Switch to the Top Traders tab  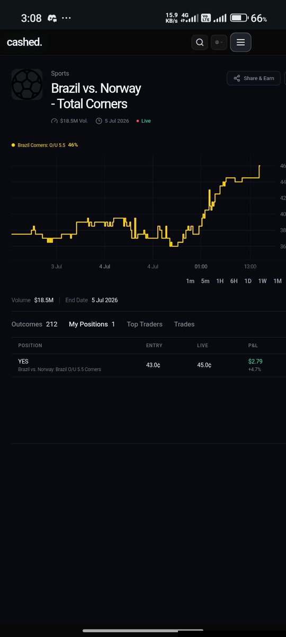145,324
